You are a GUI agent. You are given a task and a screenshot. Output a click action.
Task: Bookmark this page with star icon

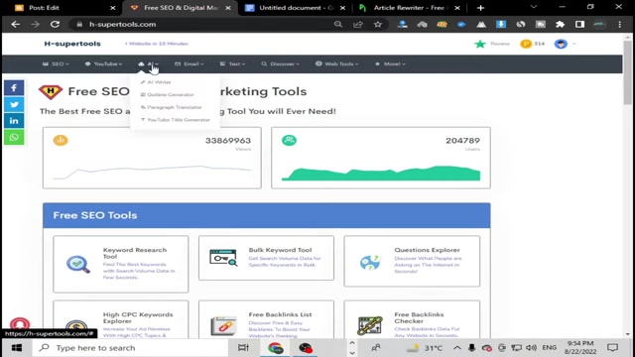[x=378, y=24]
